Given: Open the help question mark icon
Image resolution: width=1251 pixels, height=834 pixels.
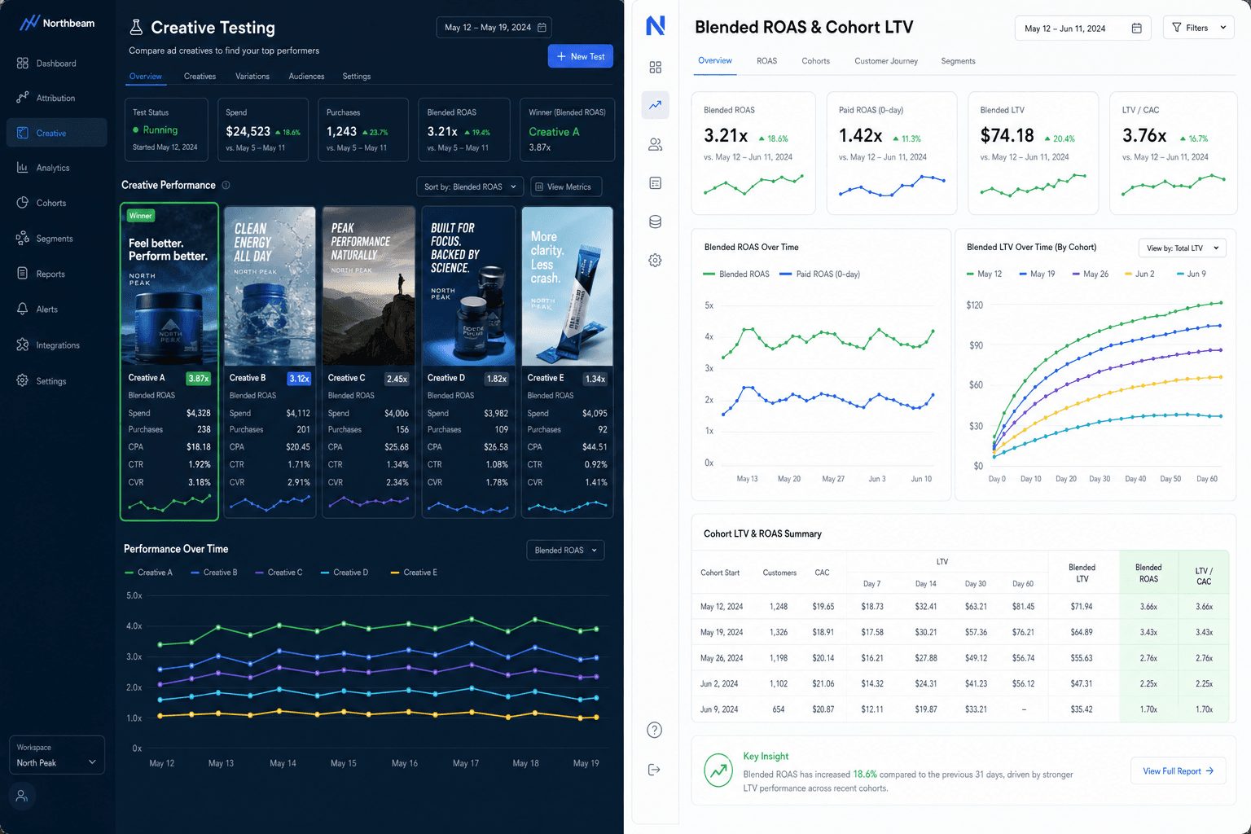Looking at the screenshot, I should [654, 730].
